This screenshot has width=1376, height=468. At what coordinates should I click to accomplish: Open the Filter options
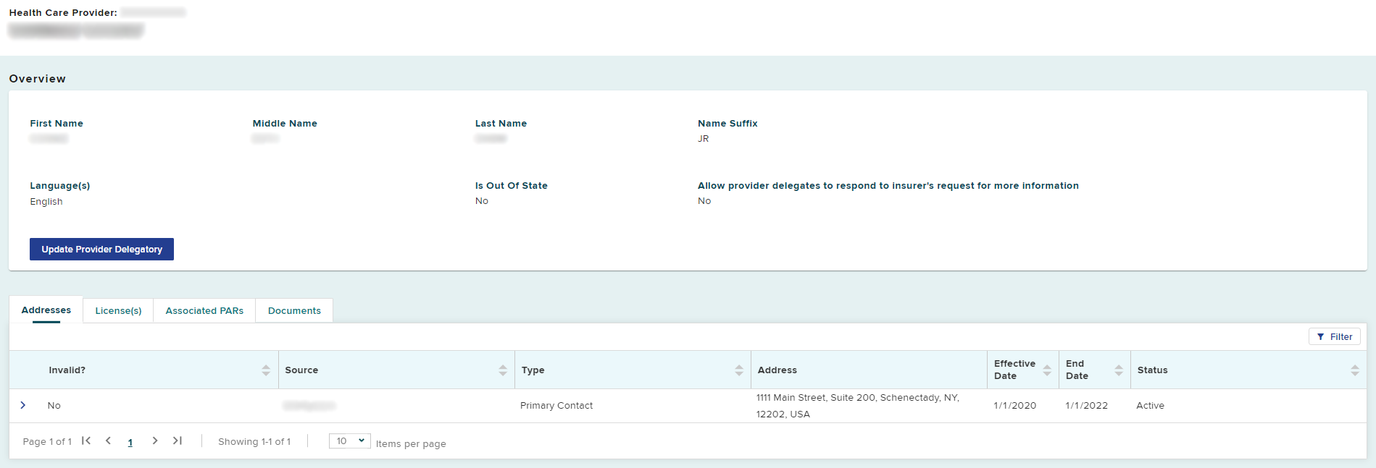click(1334, 336)
